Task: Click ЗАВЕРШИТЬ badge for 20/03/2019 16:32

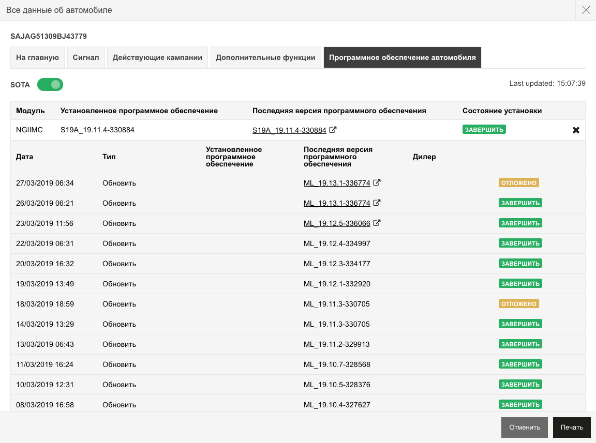Action: [x=520, y=263]
